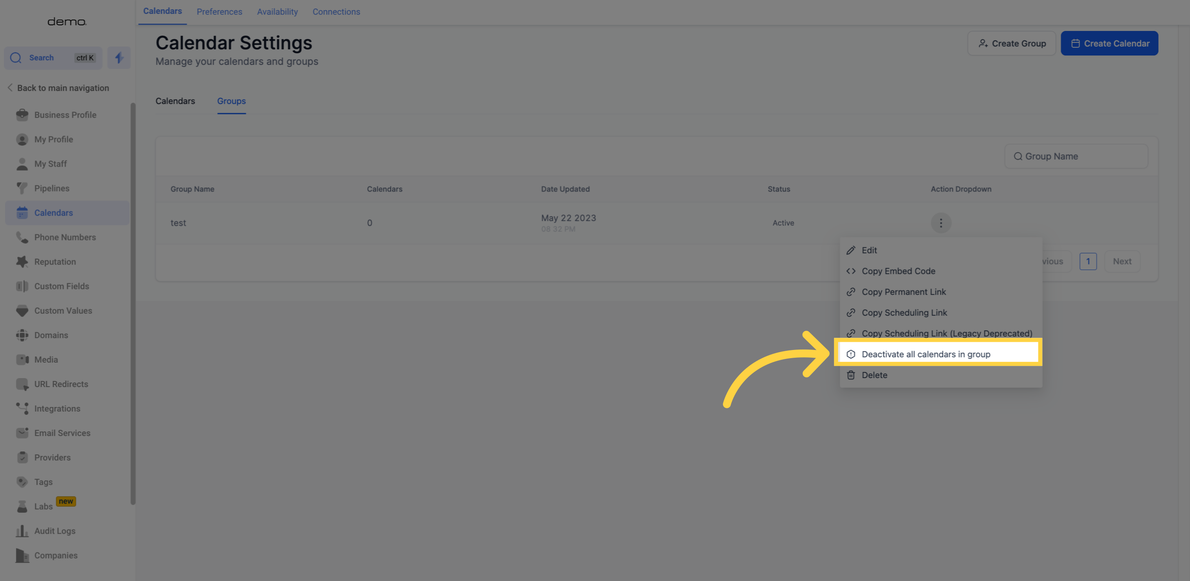Click the new badge beside Labs
Screen dimensions: 1190x581
click(x=66, y=501)
